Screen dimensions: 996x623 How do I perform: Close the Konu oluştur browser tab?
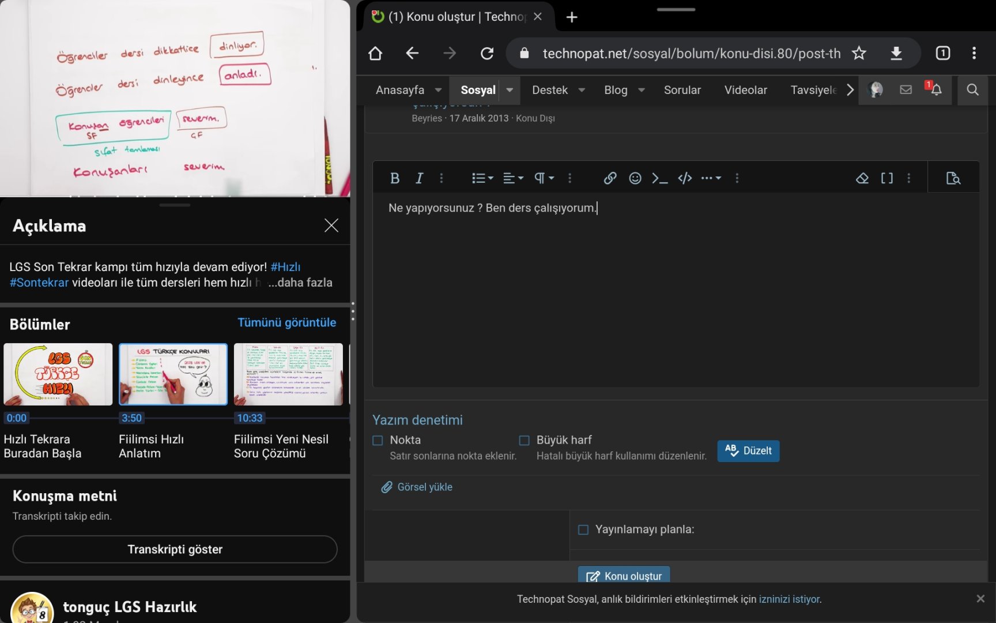[538, 17]
